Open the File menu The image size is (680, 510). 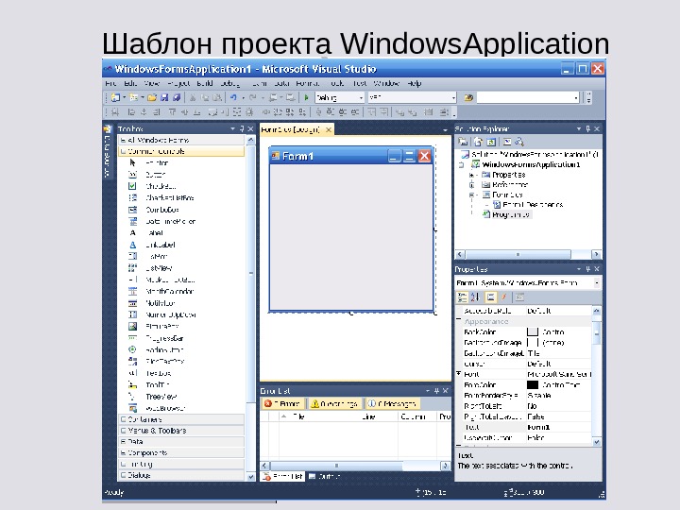click(x=110, y=83)
